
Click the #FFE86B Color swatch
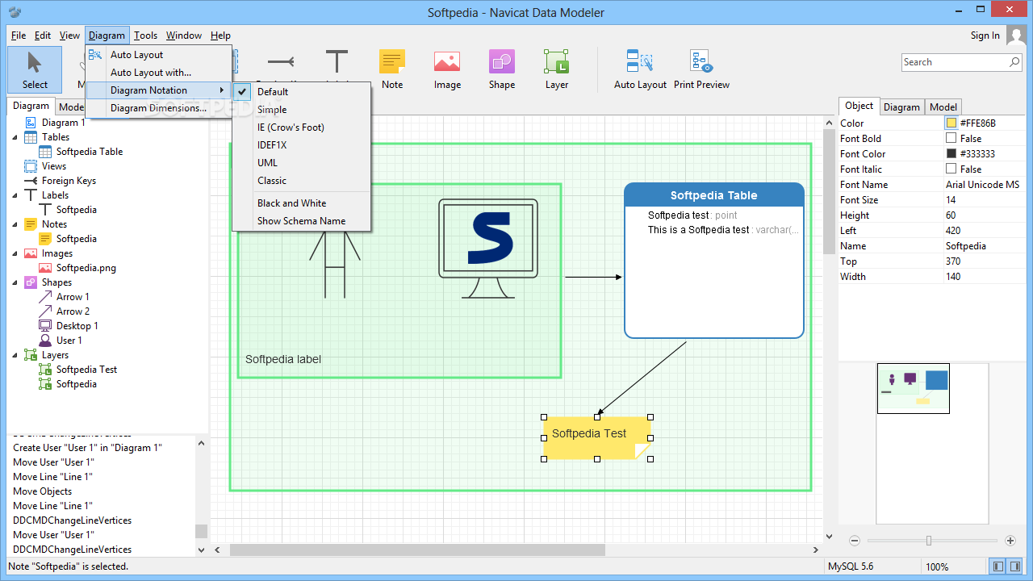[x=951, y=123]
